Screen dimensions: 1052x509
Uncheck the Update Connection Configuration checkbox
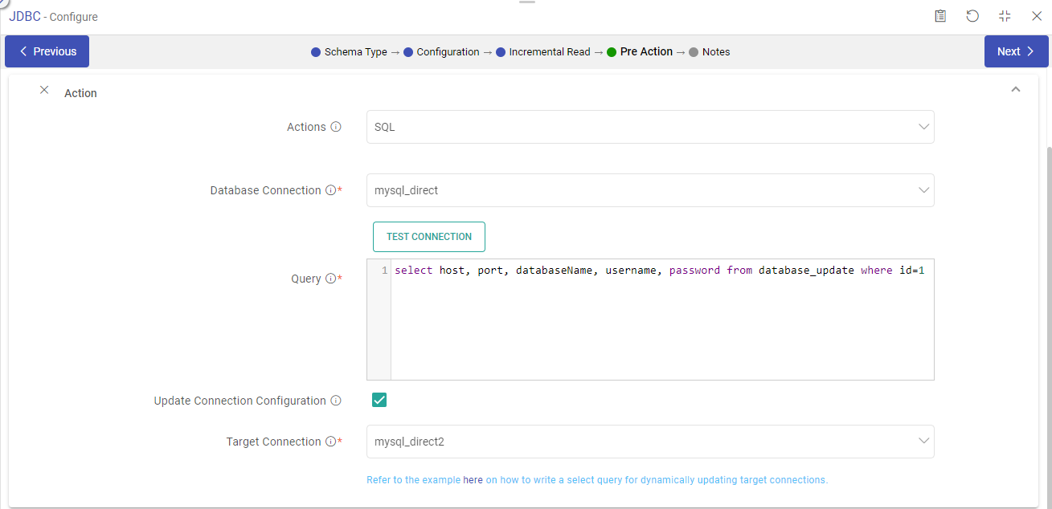[379, 399]
